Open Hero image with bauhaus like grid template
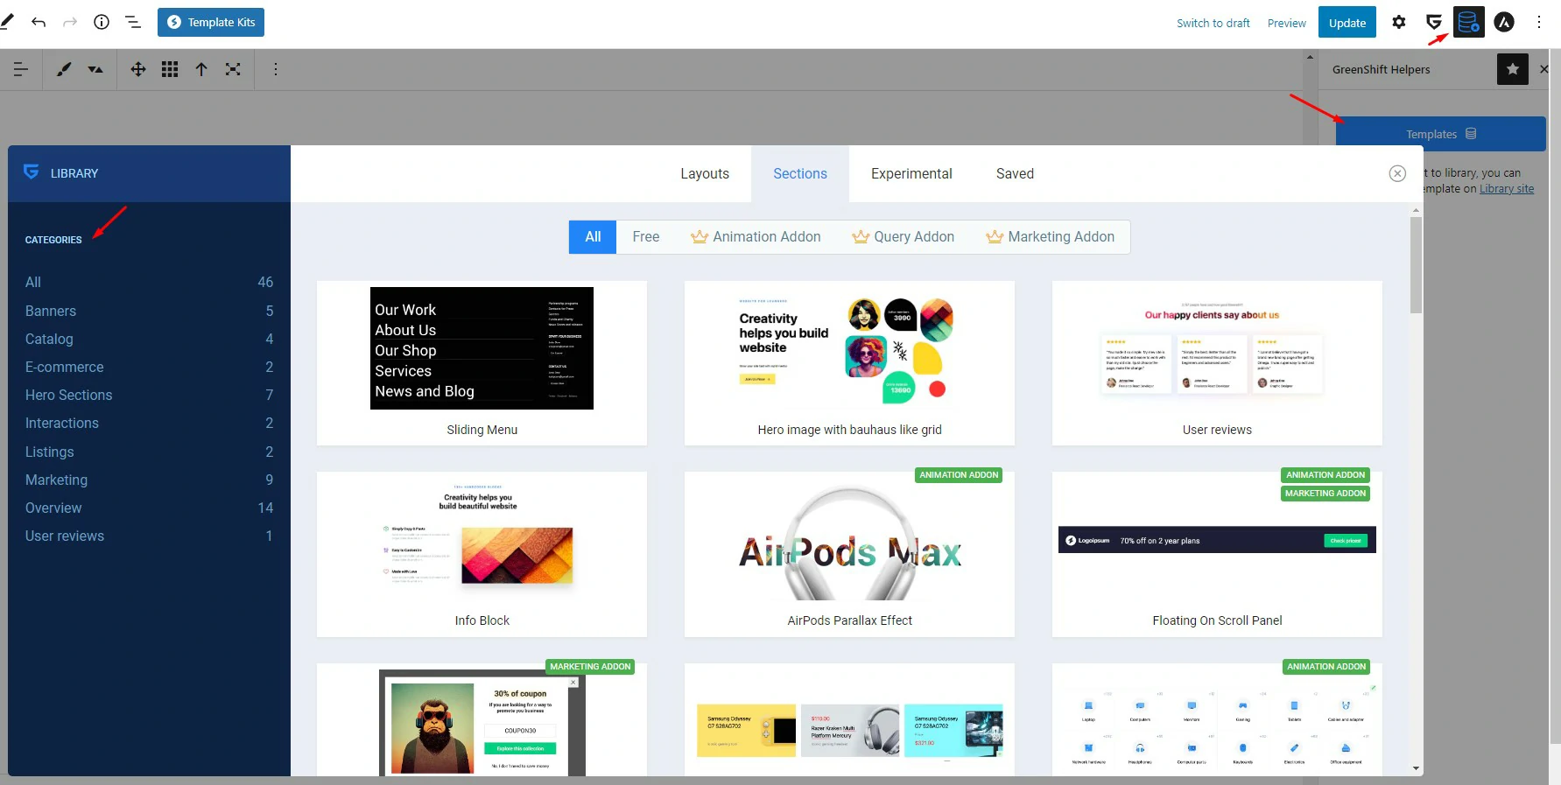 pos(849,362)
